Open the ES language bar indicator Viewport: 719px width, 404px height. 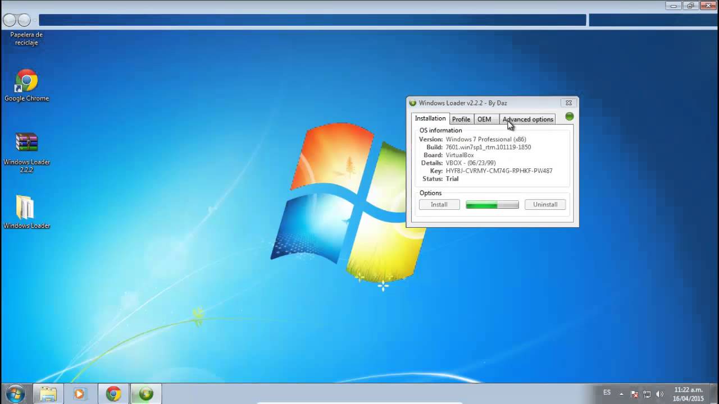[x=607, y=393]
